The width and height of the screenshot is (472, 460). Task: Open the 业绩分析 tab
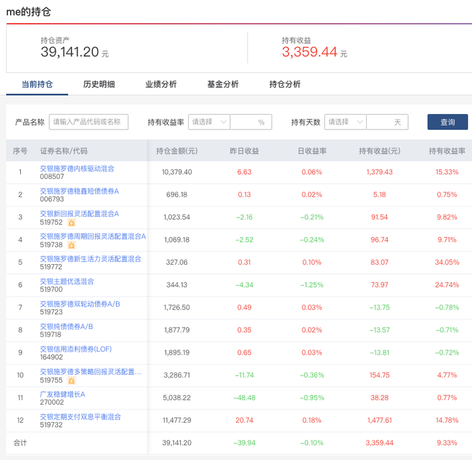click(161, 84)
